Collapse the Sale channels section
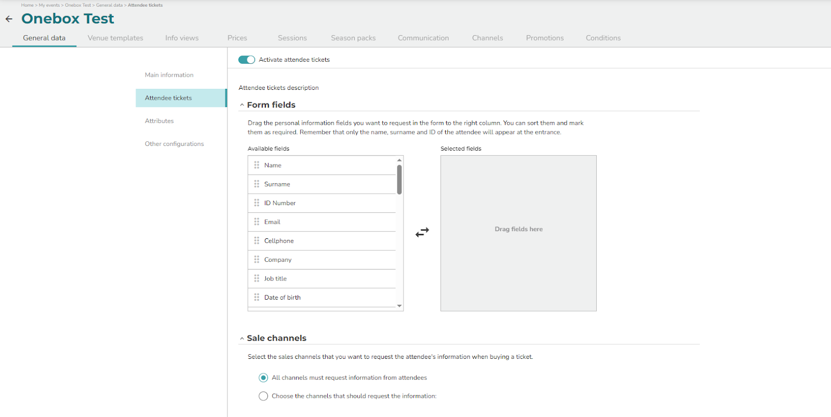 (x=242, y=338)
